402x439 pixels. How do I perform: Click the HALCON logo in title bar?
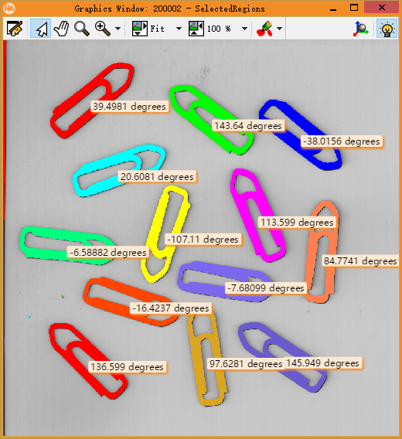(x=9, y=9)
